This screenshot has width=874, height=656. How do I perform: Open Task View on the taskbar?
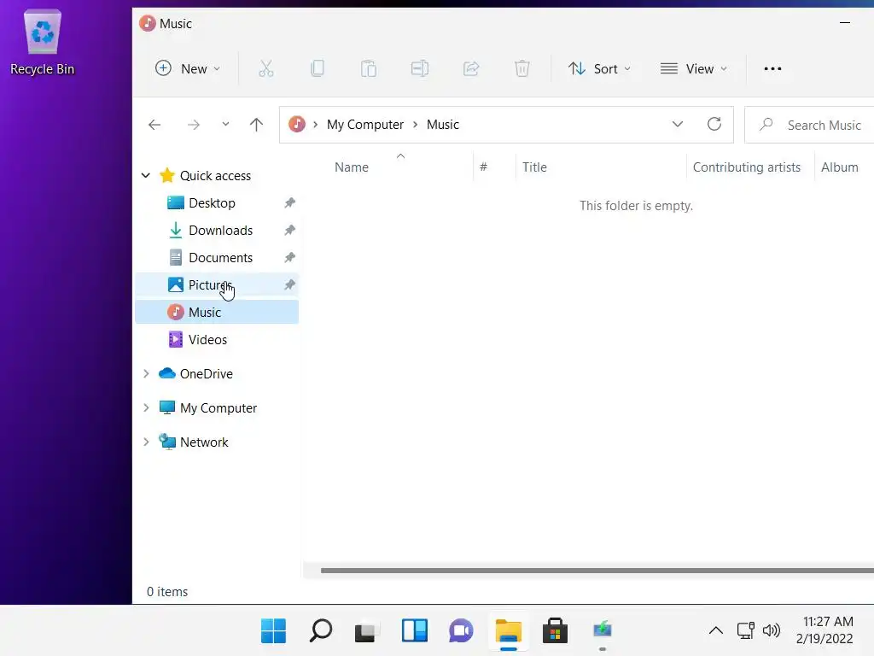tap(367, 631)
